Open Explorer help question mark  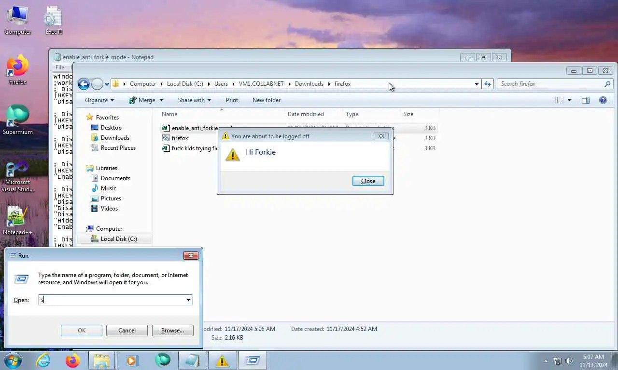(603, 100)
